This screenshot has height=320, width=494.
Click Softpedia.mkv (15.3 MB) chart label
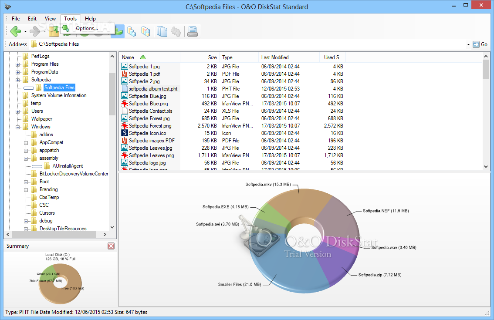[268, 185]
